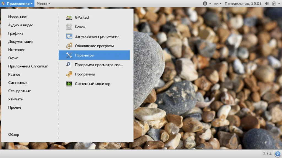The width and height of the screenshot is (282, 158).
Task: Open Системный монитор icon
Action: (x=69, y=84)
